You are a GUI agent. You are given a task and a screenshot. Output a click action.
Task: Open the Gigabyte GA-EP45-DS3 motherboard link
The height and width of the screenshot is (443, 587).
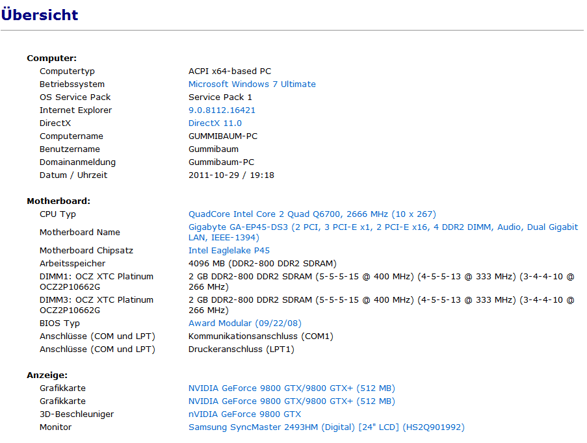(x=383, y=233)
